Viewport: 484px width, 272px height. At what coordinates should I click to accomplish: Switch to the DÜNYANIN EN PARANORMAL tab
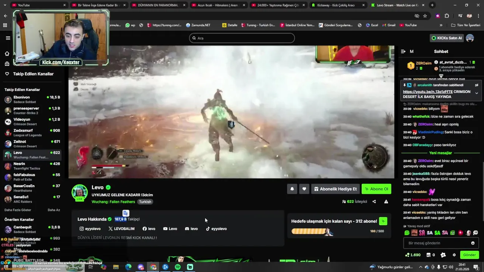[158, 5]
